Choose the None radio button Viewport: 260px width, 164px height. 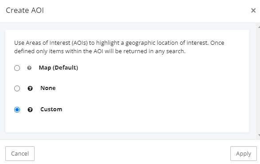click(17, 88)
